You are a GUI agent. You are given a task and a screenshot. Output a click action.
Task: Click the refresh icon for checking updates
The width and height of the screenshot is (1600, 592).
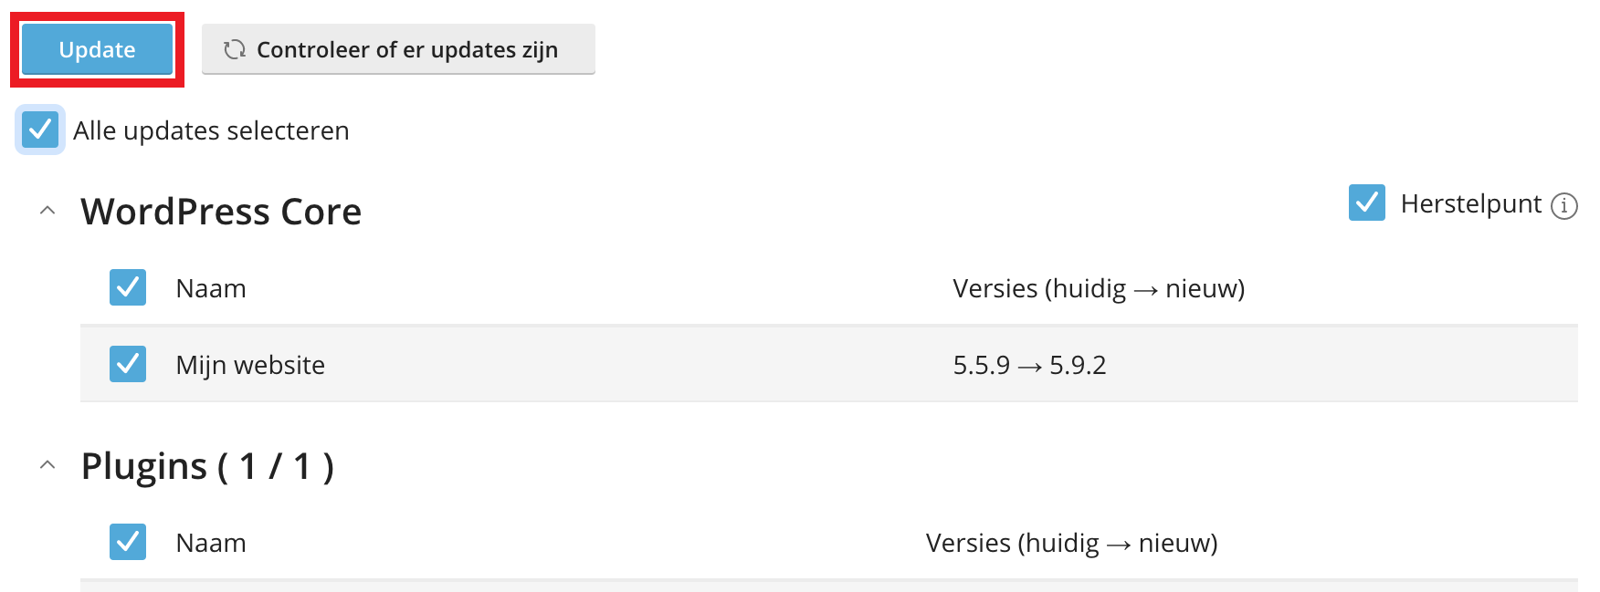(235, 49)
